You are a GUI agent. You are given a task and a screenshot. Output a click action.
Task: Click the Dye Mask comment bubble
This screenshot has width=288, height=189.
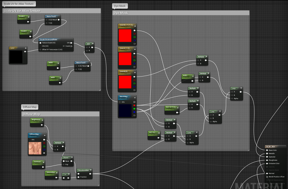120,6
